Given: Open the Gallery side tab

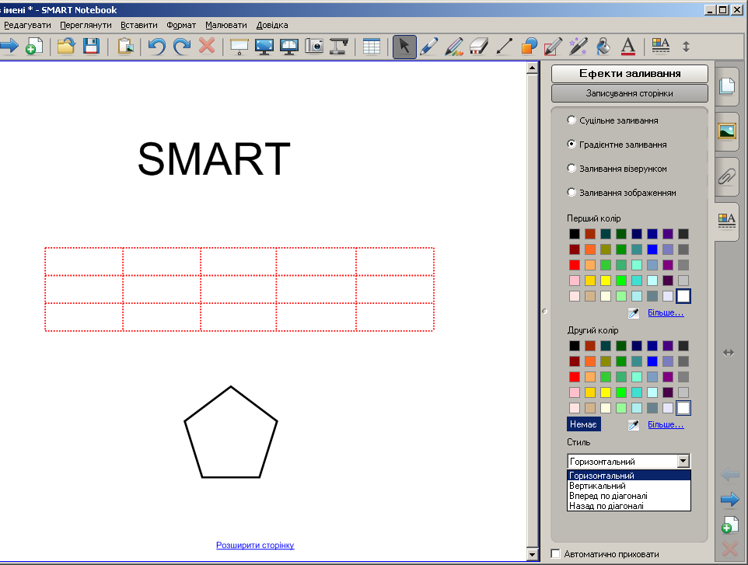Looking at the screenshot, I should click(726, 131).
